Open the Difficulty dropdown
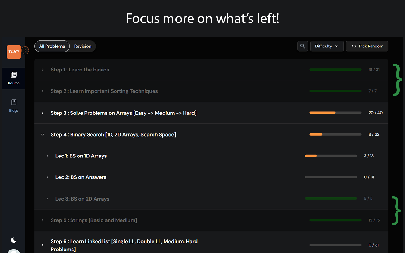The width and height of the screenshot is (405, 253). coord(327,46)
